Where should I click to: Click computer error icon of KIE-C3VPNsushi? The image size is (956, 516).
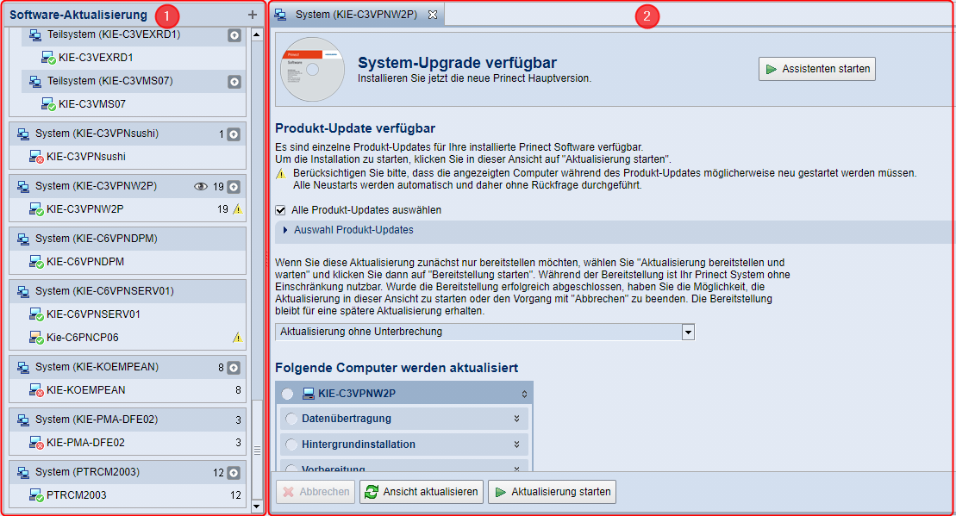(x=36, y=157)
